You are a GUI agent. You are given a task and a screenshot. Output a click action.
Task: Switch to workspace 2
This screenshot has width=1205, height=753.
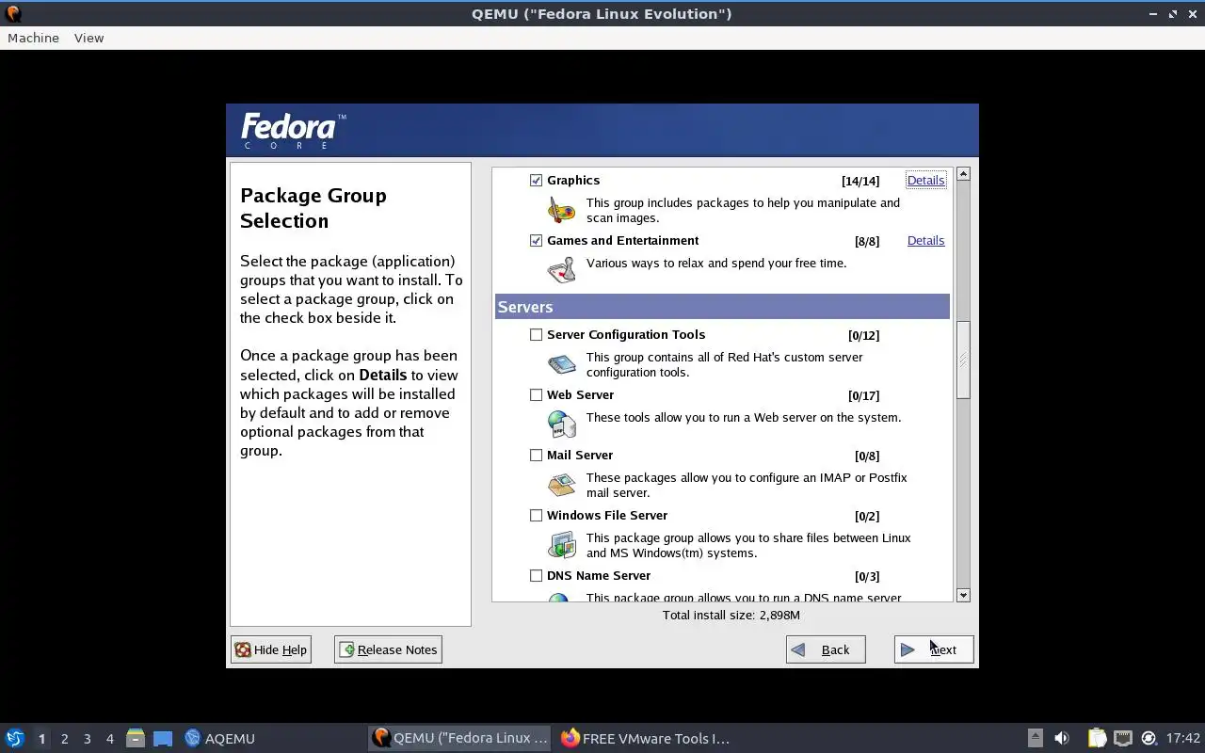65,739
